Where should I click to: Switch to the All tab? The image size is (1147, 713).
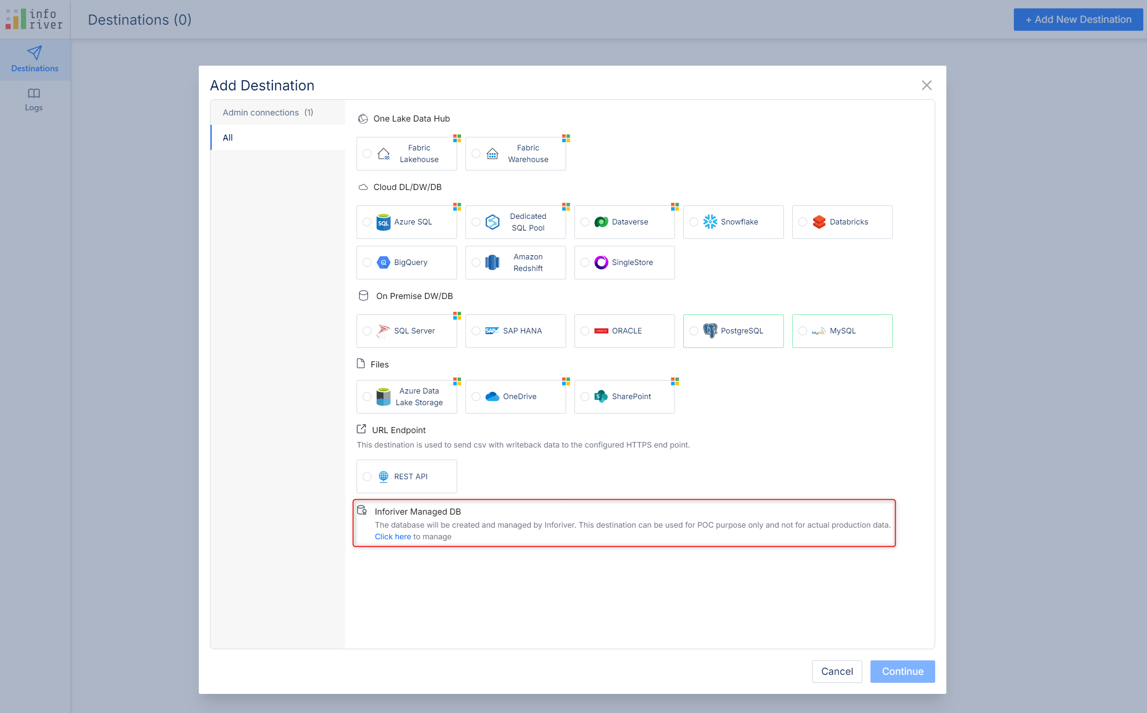point(278,138)
